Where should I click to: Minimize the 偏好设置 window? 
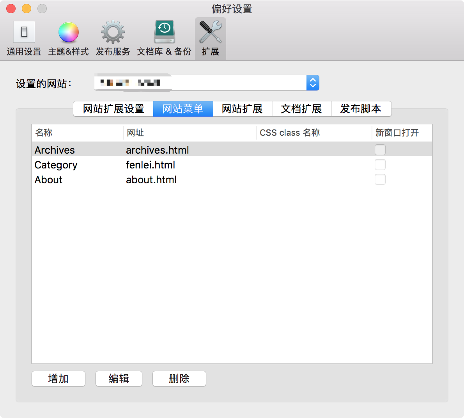click(x=27, y=9)
